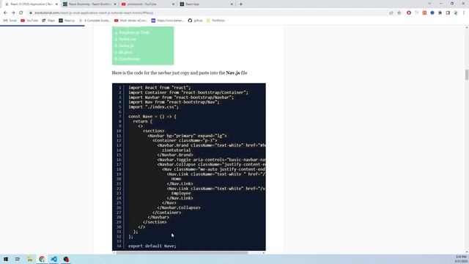Click code line 'const Nave = () => {'
469x264 pixels.
pyautogui.click(x=152, y=117)
